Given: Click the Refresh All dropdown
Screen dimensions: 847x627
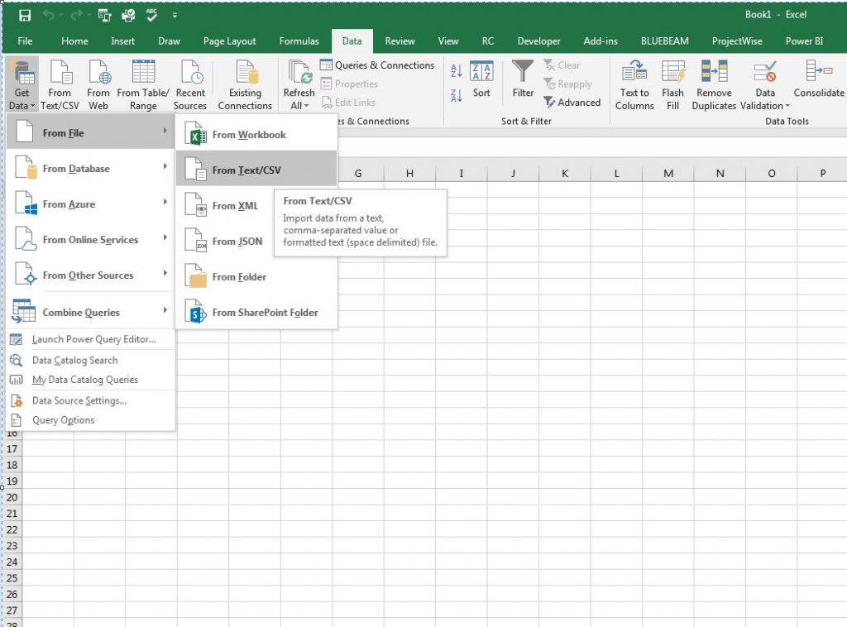Looking at the screenshot, I should (299, 84).
